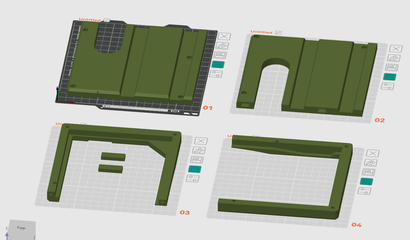The height and width of the screenshot is (240, 410).
Task: Open plate 03 settings sliders icon
Action: click(x=193, y=178)
